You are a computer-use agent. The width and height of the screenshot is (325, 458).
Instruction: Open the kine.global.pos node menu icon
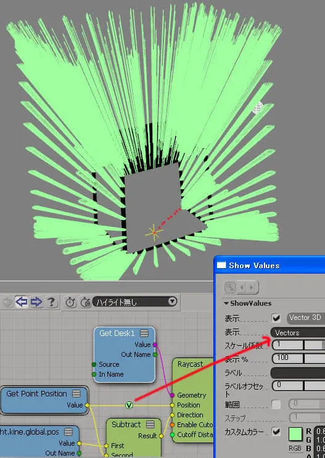coord(68,431)
